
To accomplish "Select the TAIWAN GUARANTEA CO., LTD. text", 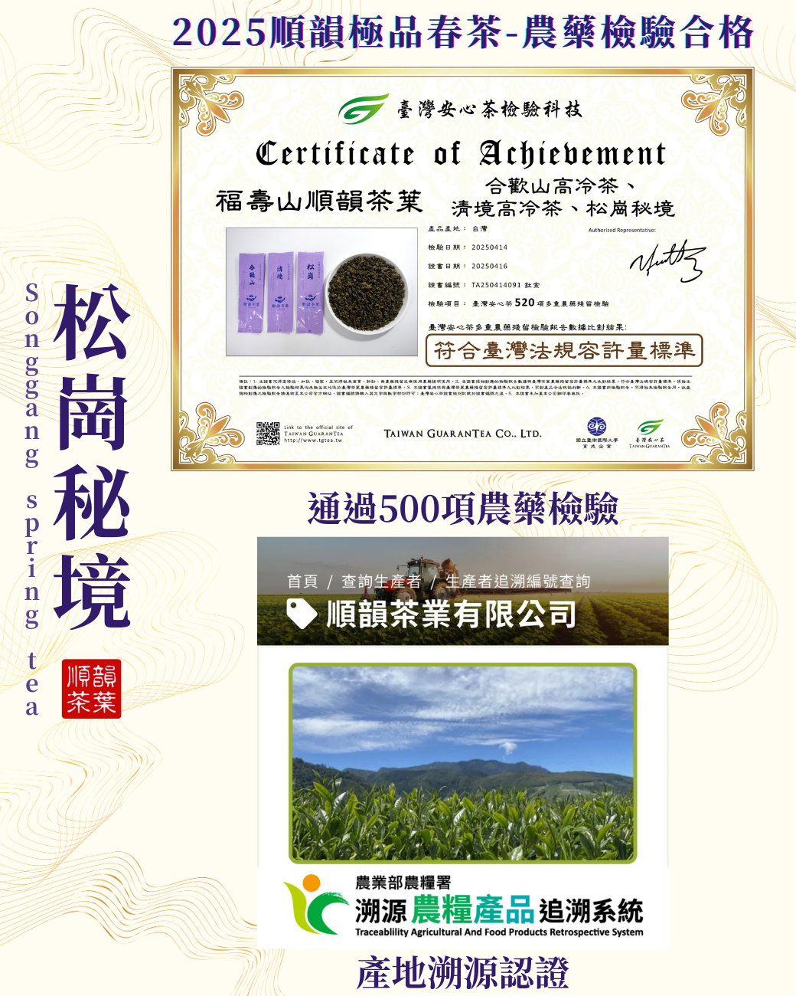I will (x=462, y=434).
